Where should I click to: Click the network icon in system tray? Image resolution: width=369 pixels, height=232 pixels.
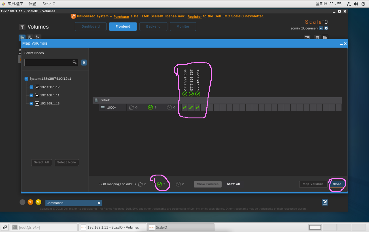click(349, 4)
